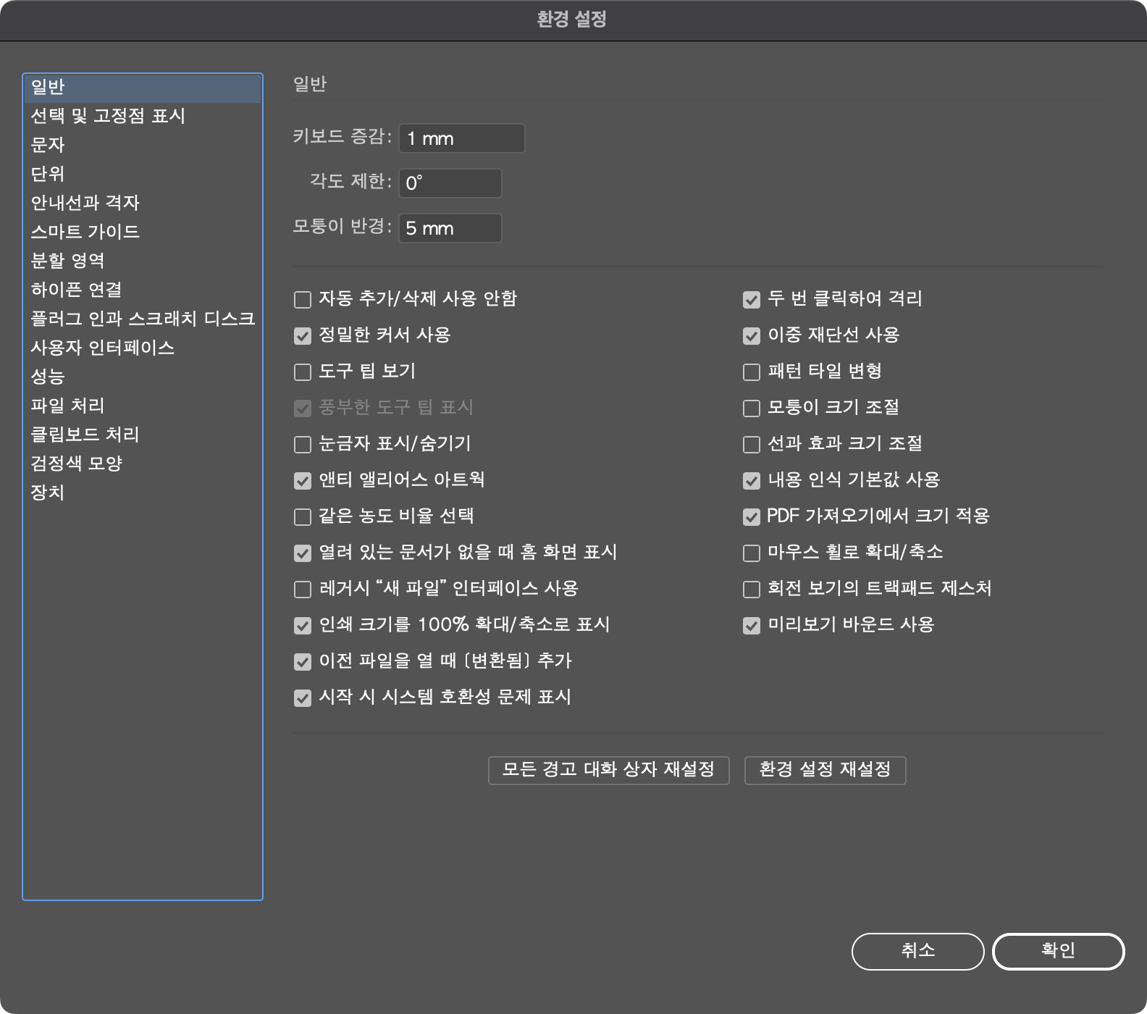This screenshot has width=1147, height=1014.
Task: Select the 일반 category in sidebar
Action: click(143, 88)
